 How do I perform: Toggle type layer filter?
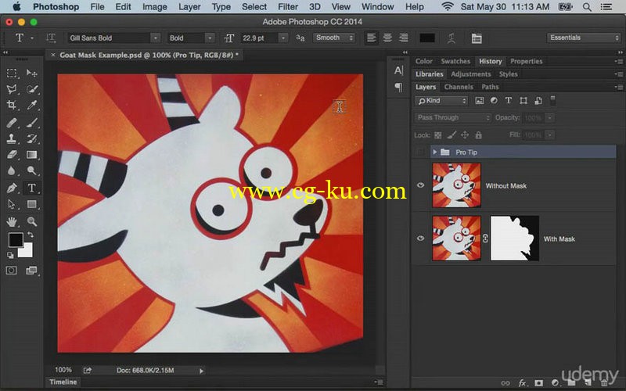pos(508,101)
